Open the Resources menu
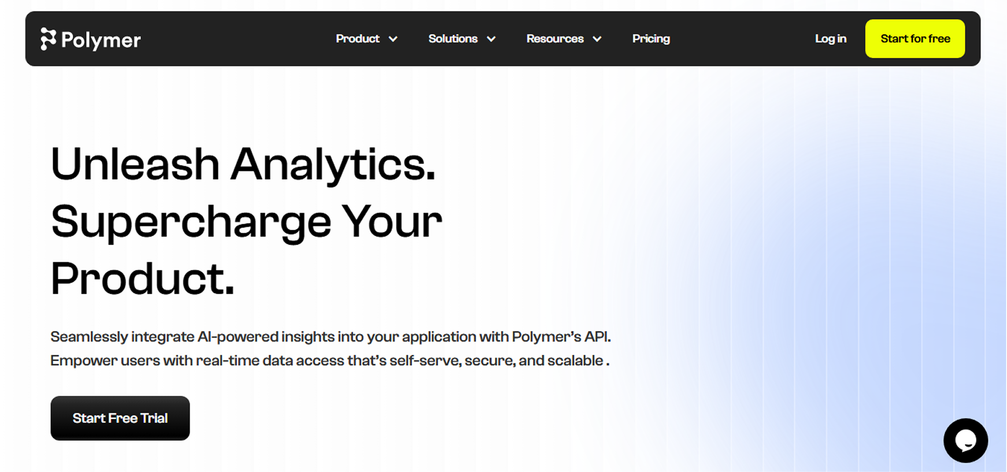This screenshot has width=1007, height=472. 555,39
